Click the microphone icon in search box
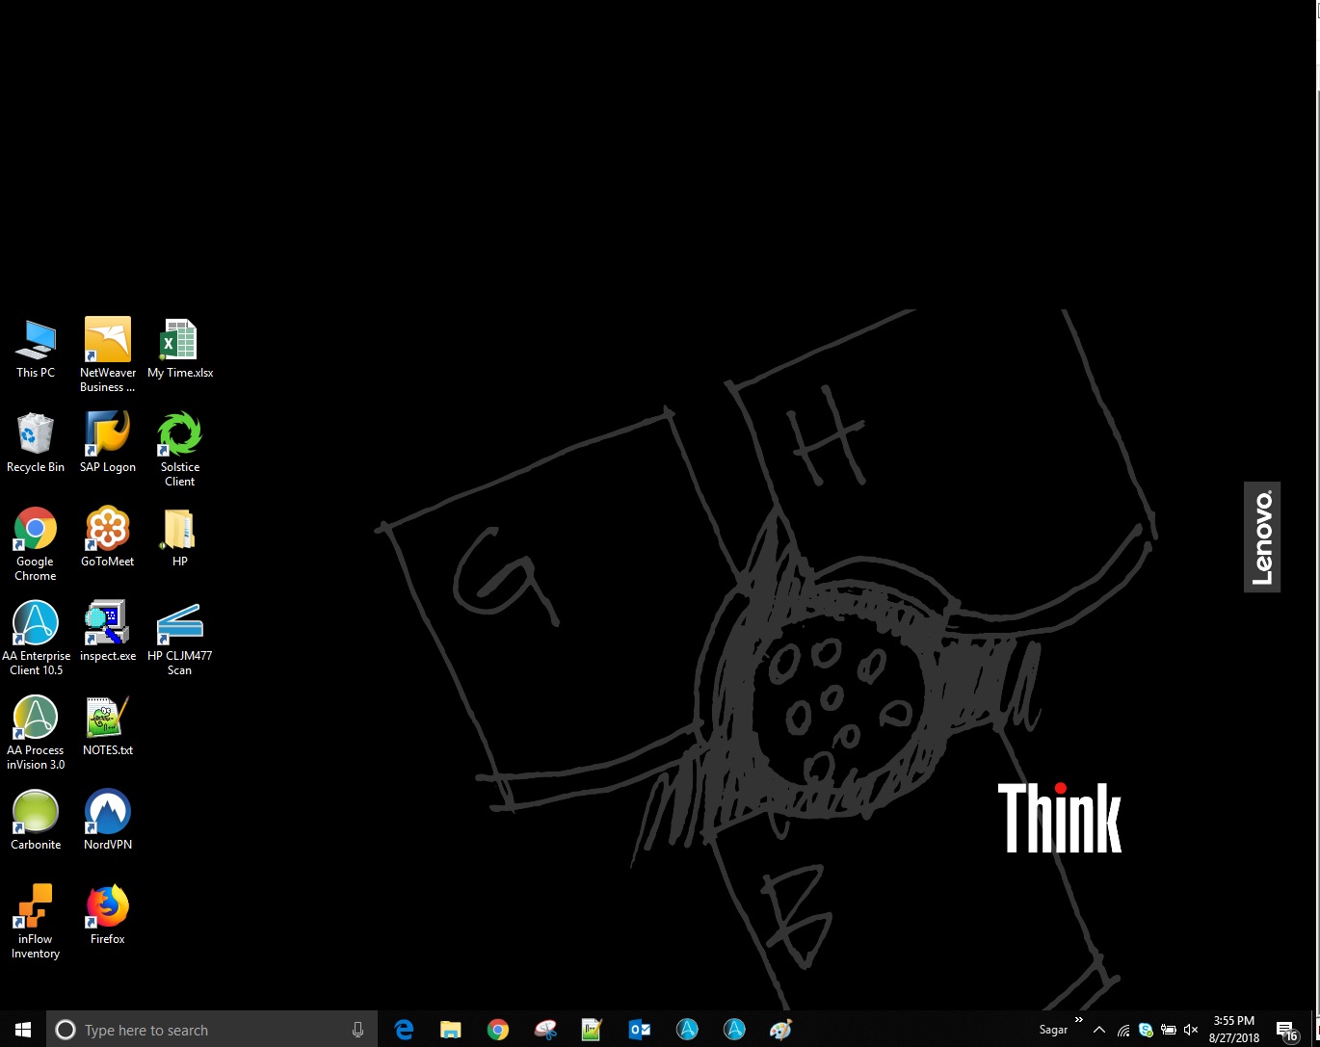 tap(357, 1030)
